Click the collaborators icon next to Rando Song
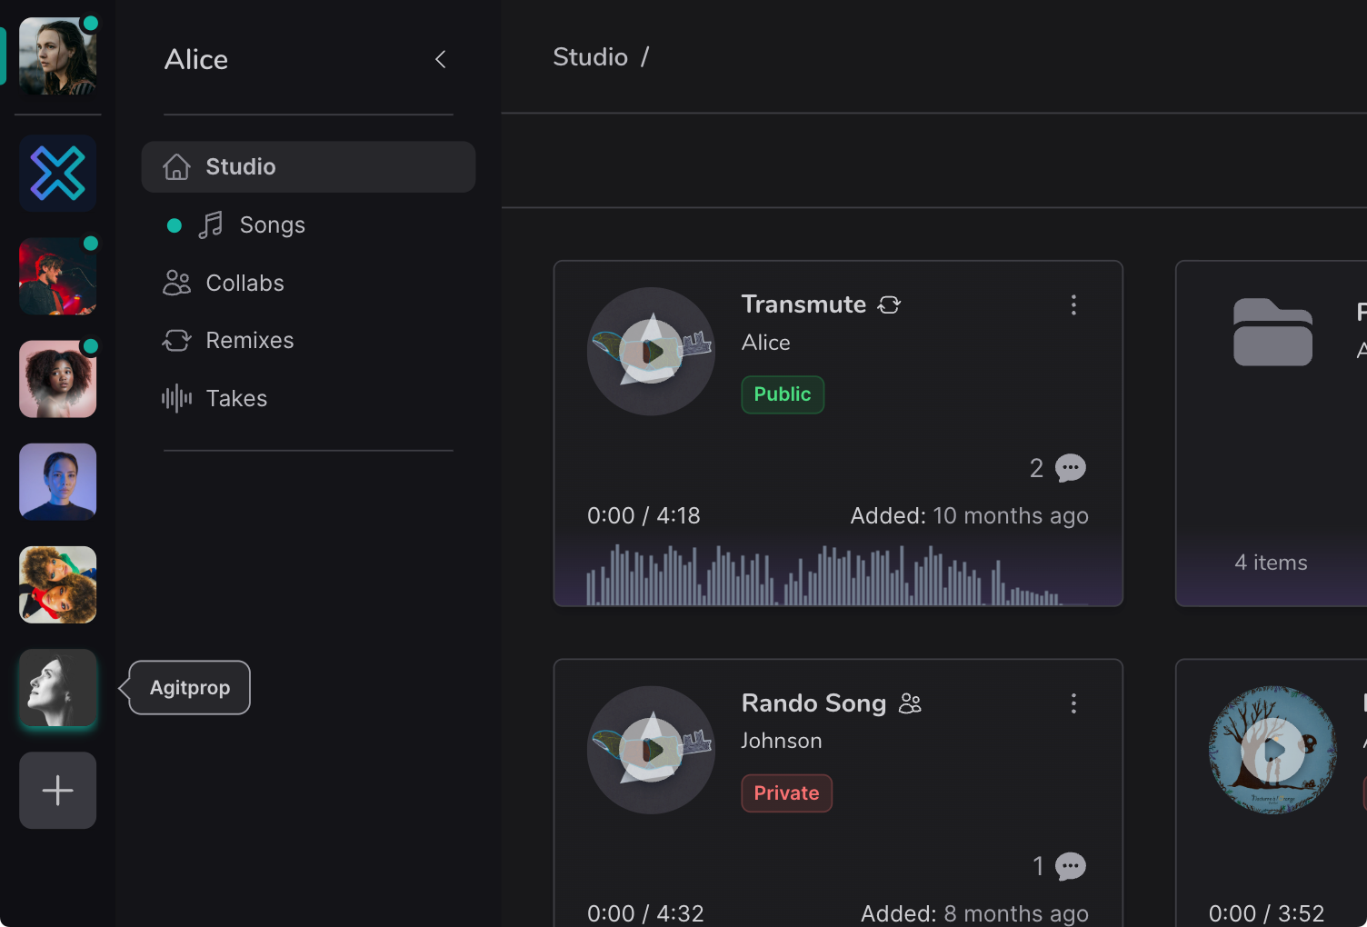The width and height of the screenshot is (1367, 927). pos(910,703)
